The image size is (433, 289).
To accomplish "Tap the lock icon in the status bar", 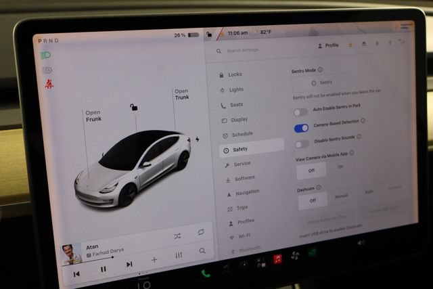I will [x=209, y=35].
